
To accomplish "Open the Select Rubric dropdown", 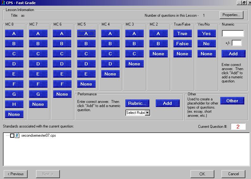I will (x=147, y=113).
